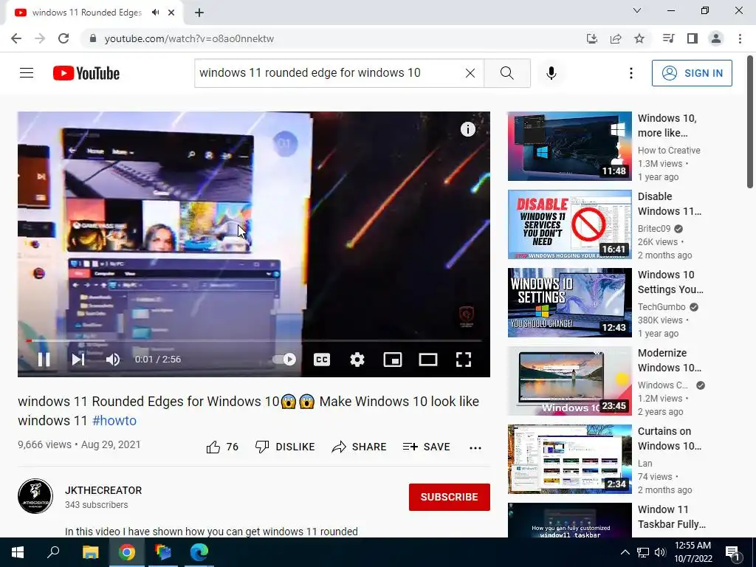Mute the tab via speaker icon
The width and height of the screenshot is (756, 567).
click(x=155, y=13)
